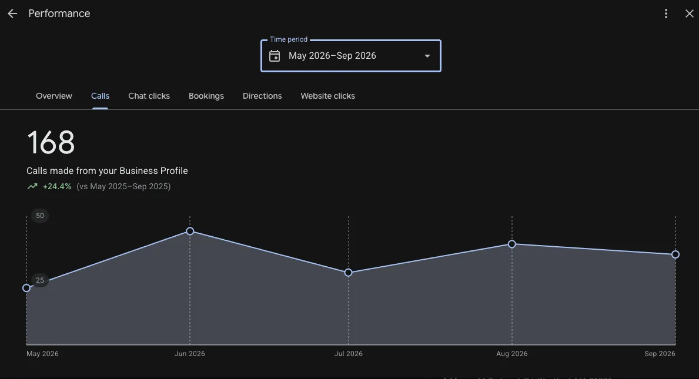Click the calendar icon in Time period
The height and width of the screenshot is (379, 699).
click(x=275, y=56)
